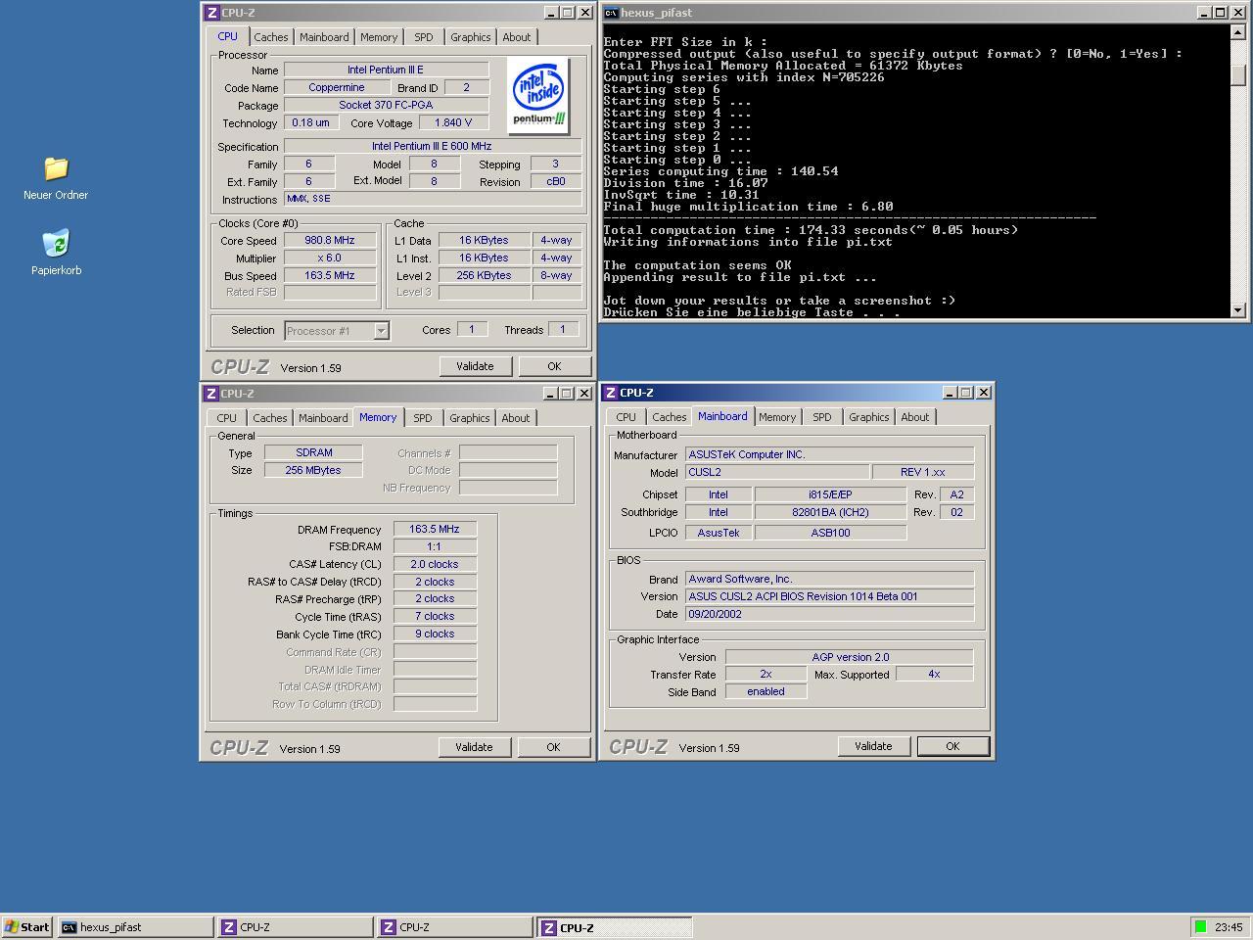Click the Core Speed value 980.8 MHz
This screenshot has height=940, width=1253.
pos(330,240)
